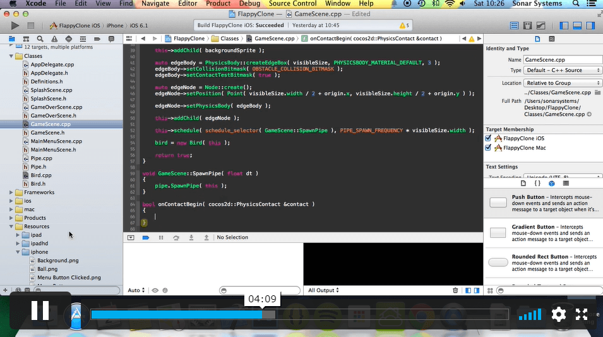Show only the console pane
Image resolution: width=603 pixels, height=337 pixels.
pyautogui.click(x=477, y=290)
